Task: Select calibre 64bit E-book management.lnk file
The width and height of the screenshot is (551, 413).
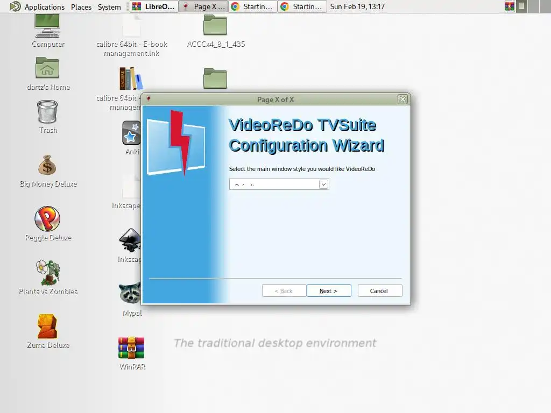Action: (131, 25)
